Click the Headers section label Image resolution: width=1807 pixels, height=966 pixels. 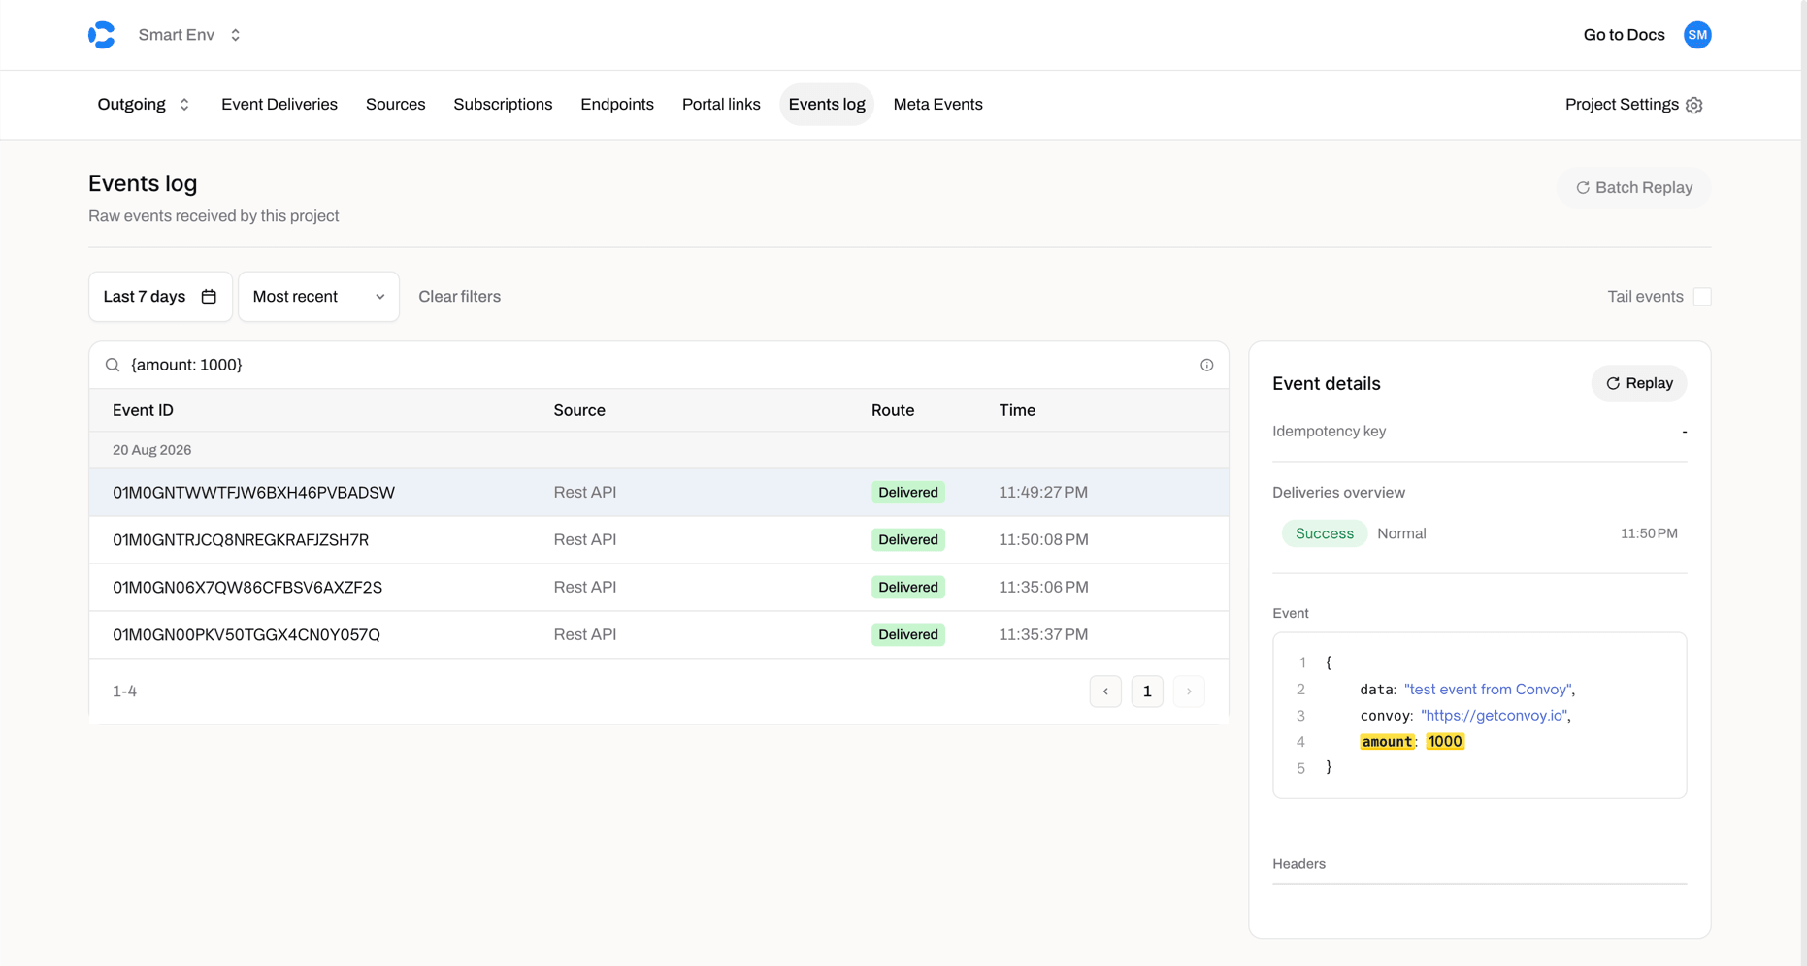pos(1298,864)
